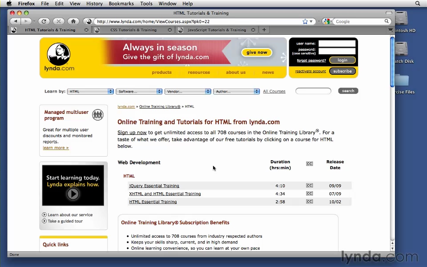Open the Bookmarks menu
This screenshot has height=267, width=427.
click(121, 4)
